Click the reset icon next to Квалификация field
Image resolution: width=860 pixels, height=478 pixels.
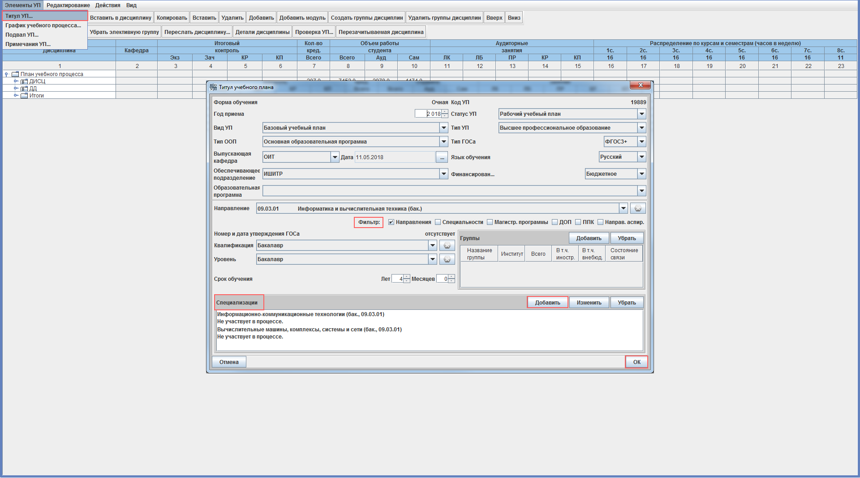click(x=447, y=245)
